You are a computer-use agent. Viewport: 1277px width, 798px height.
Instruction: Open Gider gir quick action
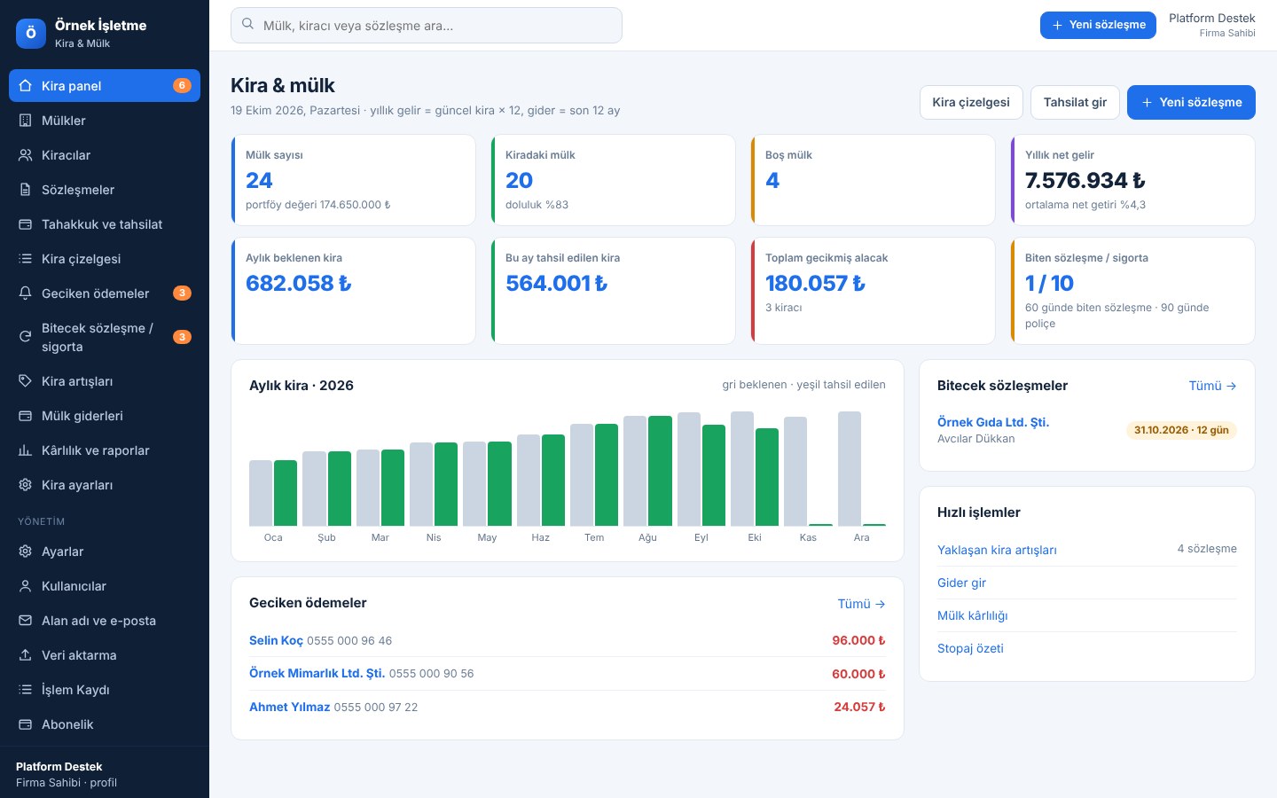961,583
